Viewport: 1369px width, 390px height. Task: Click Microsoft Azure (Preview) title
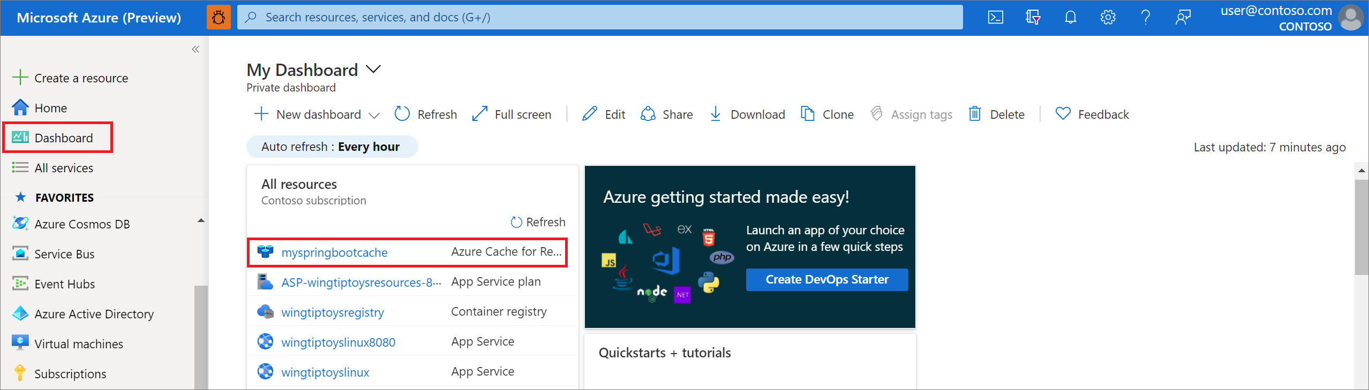tap(99, 18)
